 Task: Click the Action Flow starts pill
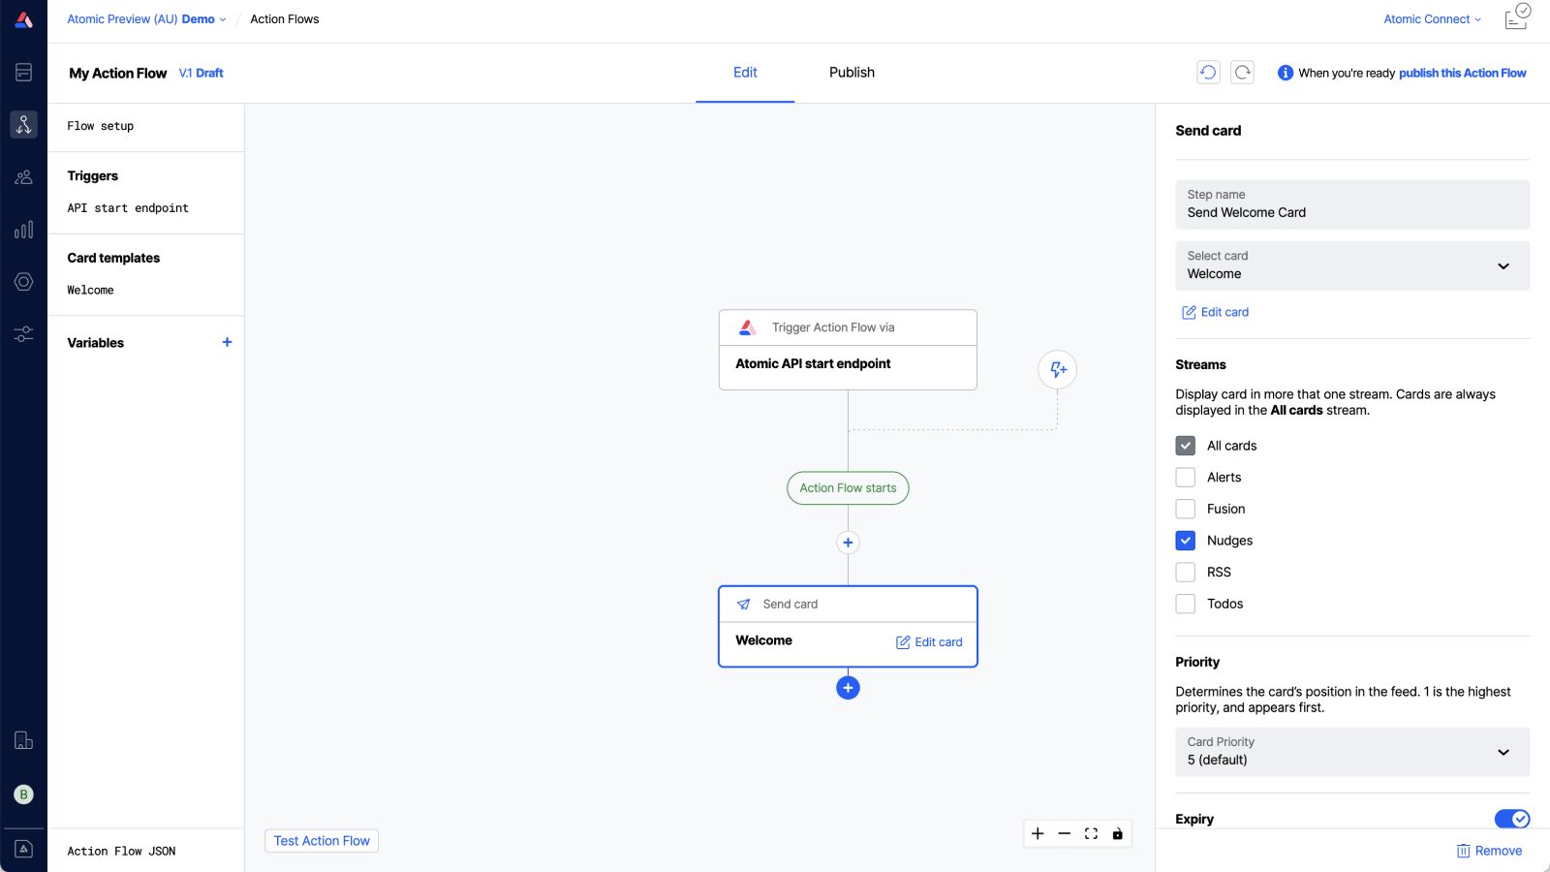(x=848, y=488)
